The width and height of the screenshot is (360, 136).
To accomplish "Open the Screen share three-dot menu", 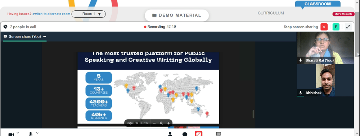I will click(x=44, y=37).
